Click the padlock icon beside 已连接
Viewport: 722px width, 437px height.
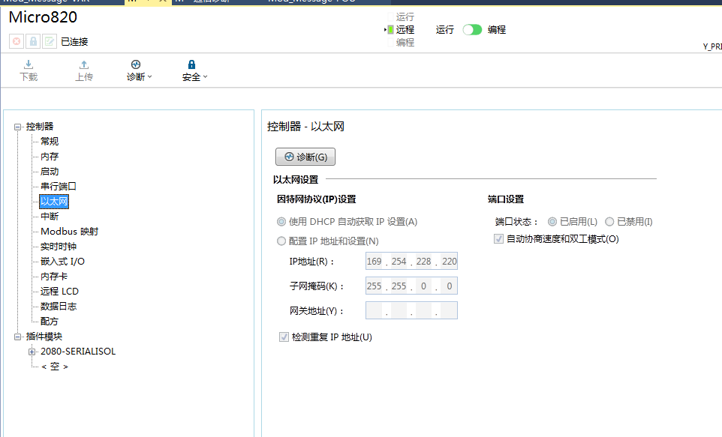33,41
